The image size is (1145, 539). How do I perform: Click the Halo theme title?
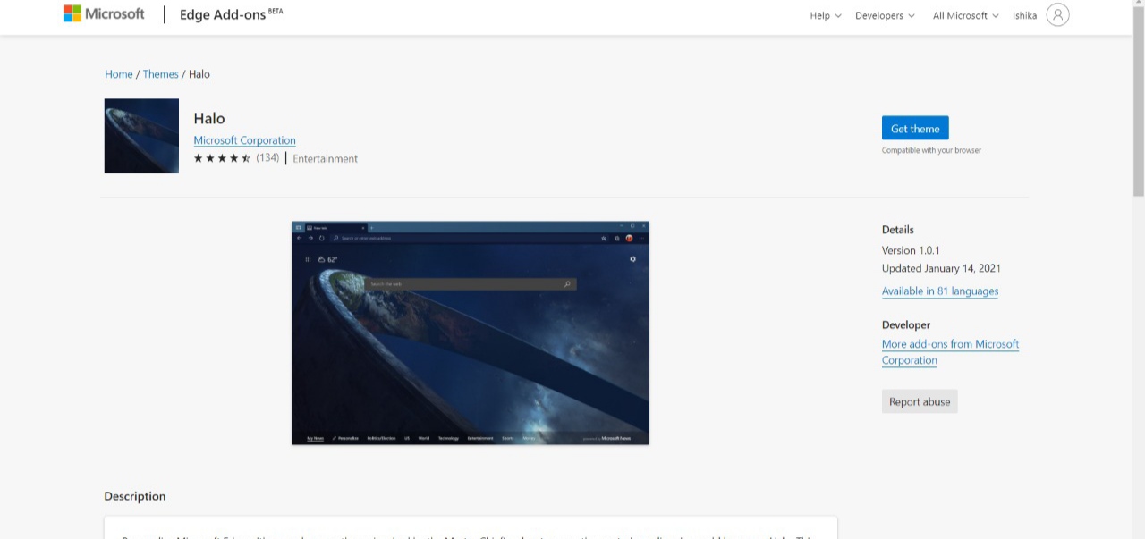pos(209,118)
